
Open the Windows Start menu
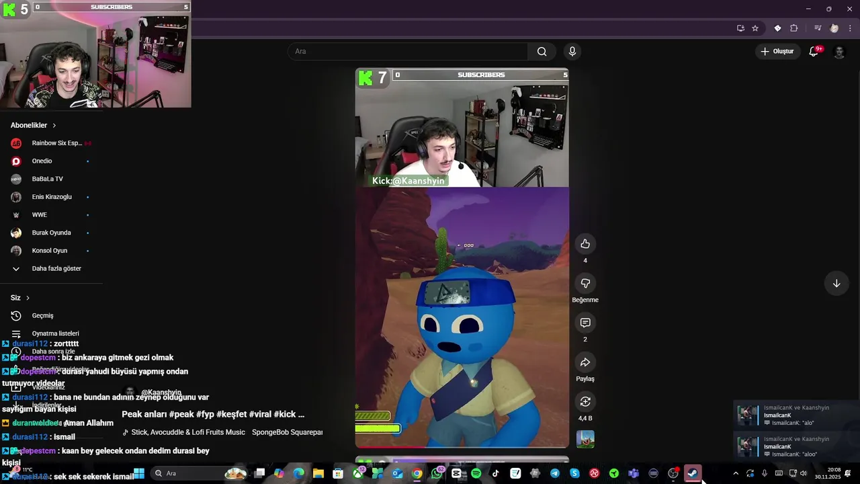point(139,474)
